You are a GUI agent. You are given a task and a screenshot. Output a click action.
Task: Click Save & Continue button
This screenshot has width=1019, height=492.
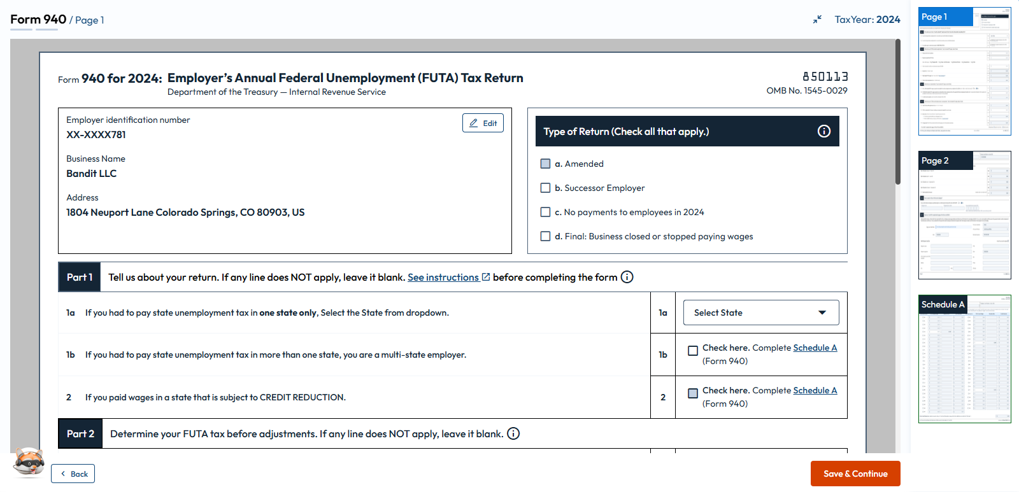855,474
